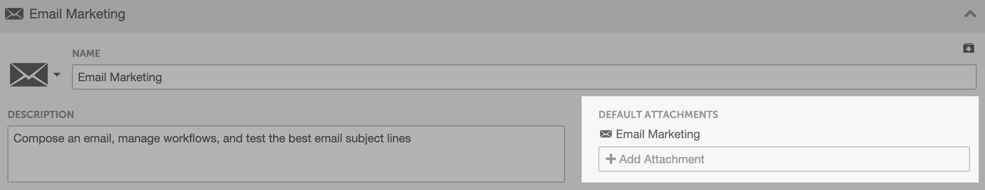Screen dimensions: 985x190
Task: Click the plus icon in Add Attachment
Action: click(x=610, y=159)
